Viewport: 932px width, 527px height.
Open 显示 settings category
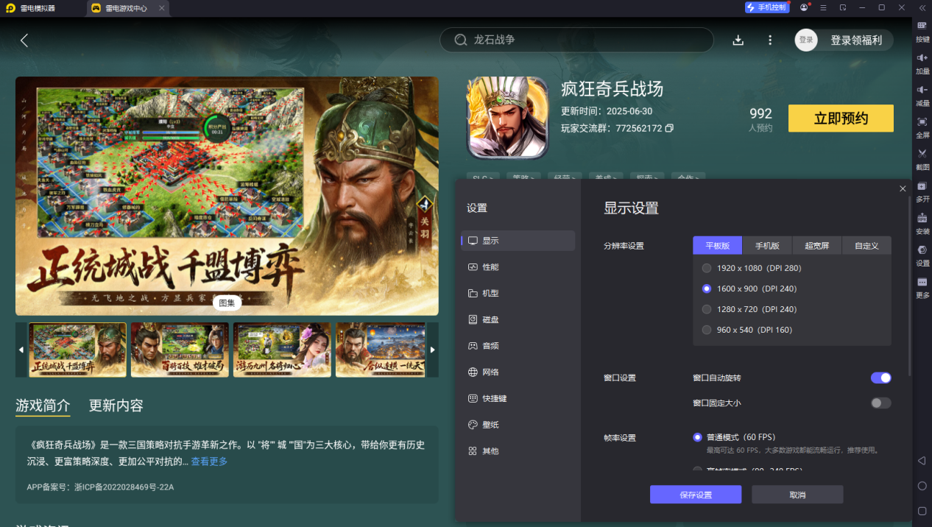click(x=518, y=241)
